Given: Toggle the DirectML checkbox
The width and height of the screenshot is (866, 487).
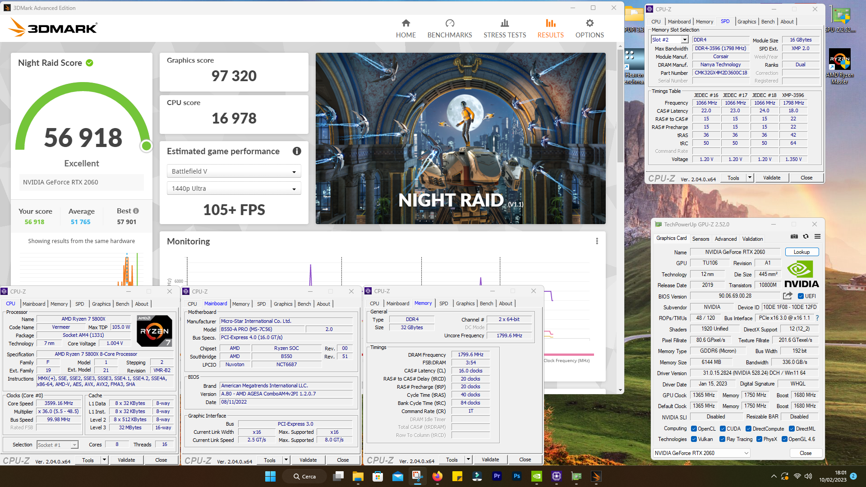Looking at the screenshot, I should pos(792,429).
